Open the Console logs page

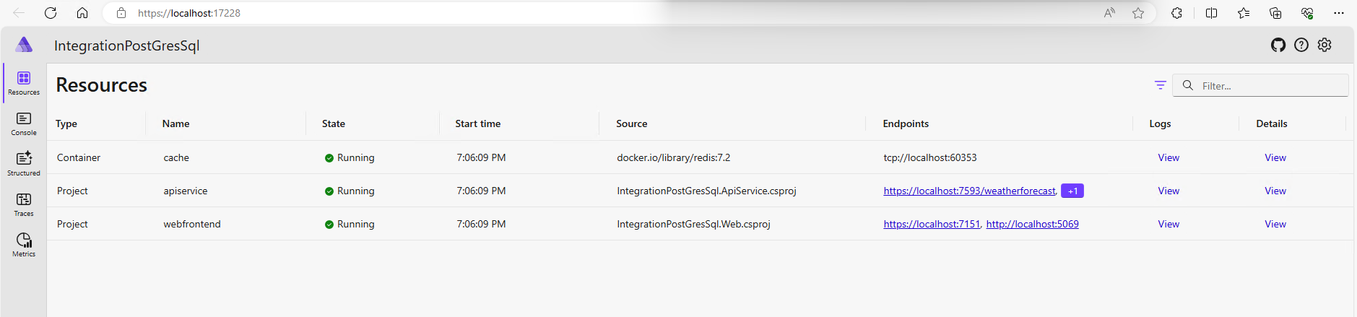click(24, 123)
